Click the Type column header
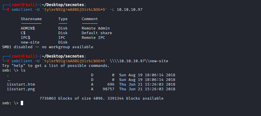This screenshot has height=116, width=261. [x=63, y=19]
